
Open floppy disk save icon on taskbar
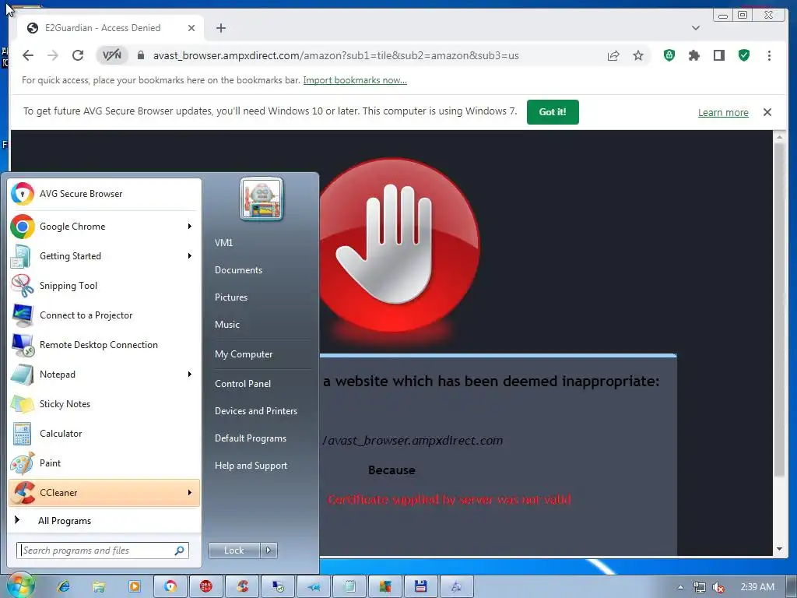tap(420, 586)
